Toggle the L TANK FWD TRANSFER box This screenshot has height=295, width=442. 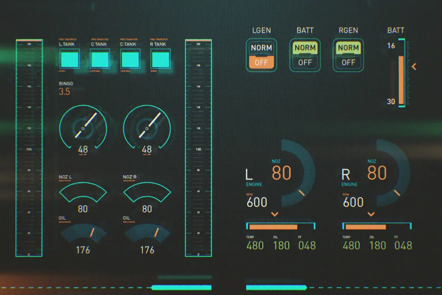(69, 59)
